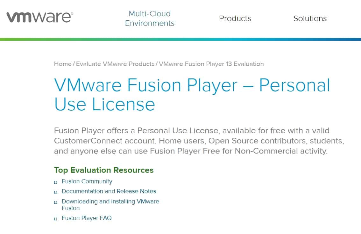Click the icon beside Fusion Player FAQ

[56, 219]
